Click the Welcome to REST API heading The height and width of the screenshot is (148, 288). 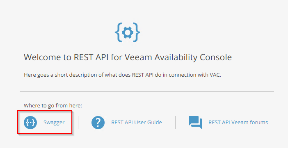[x=128, y=57]
